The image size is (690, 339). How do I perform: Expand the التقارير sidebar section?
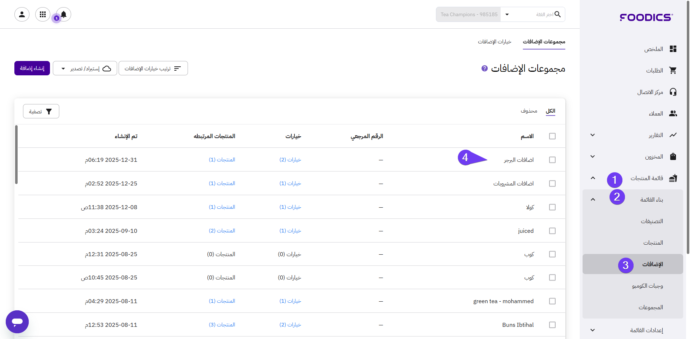(x=593, y=135)
